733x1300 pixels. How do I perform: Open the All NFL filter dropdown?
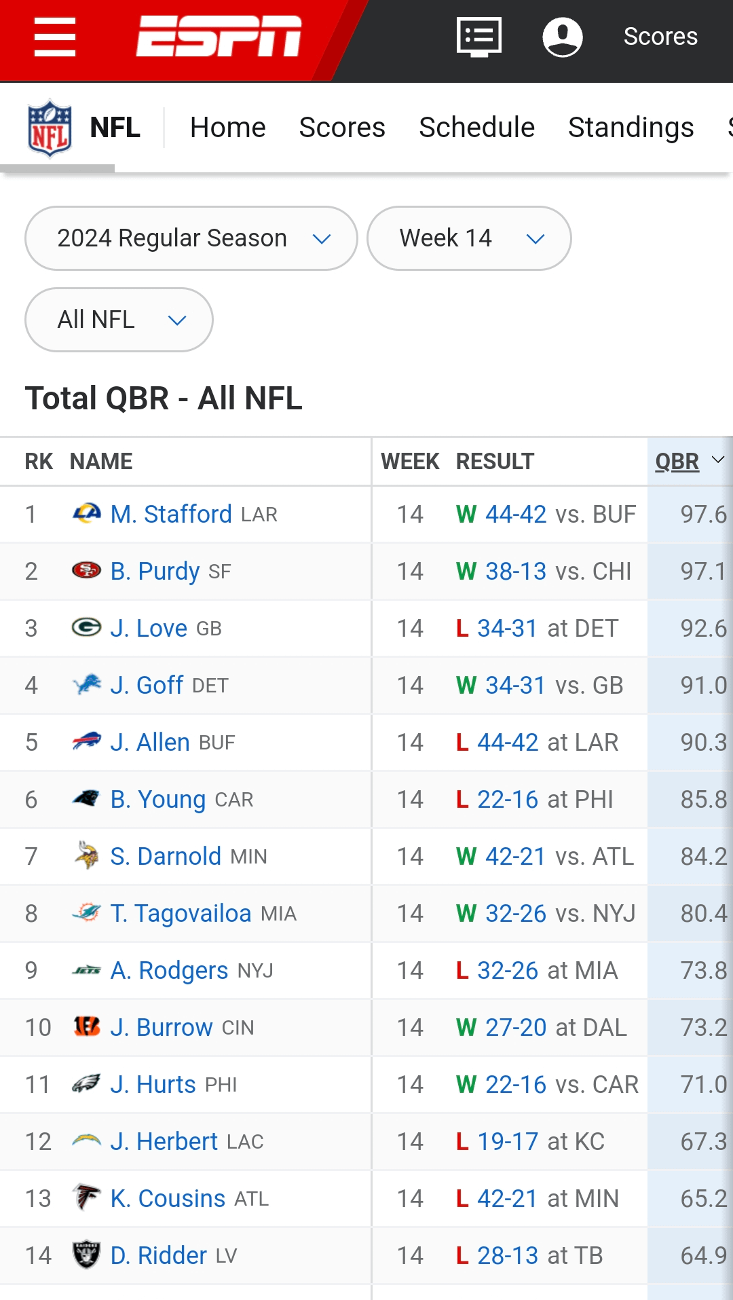click(119, 320)
